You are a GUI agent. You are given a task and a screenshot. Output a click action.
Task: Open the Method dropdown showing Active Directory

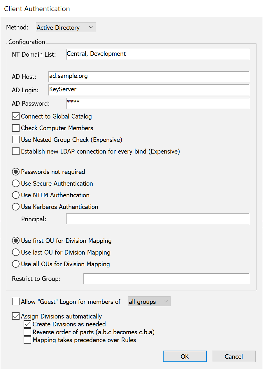click(66, 27)
